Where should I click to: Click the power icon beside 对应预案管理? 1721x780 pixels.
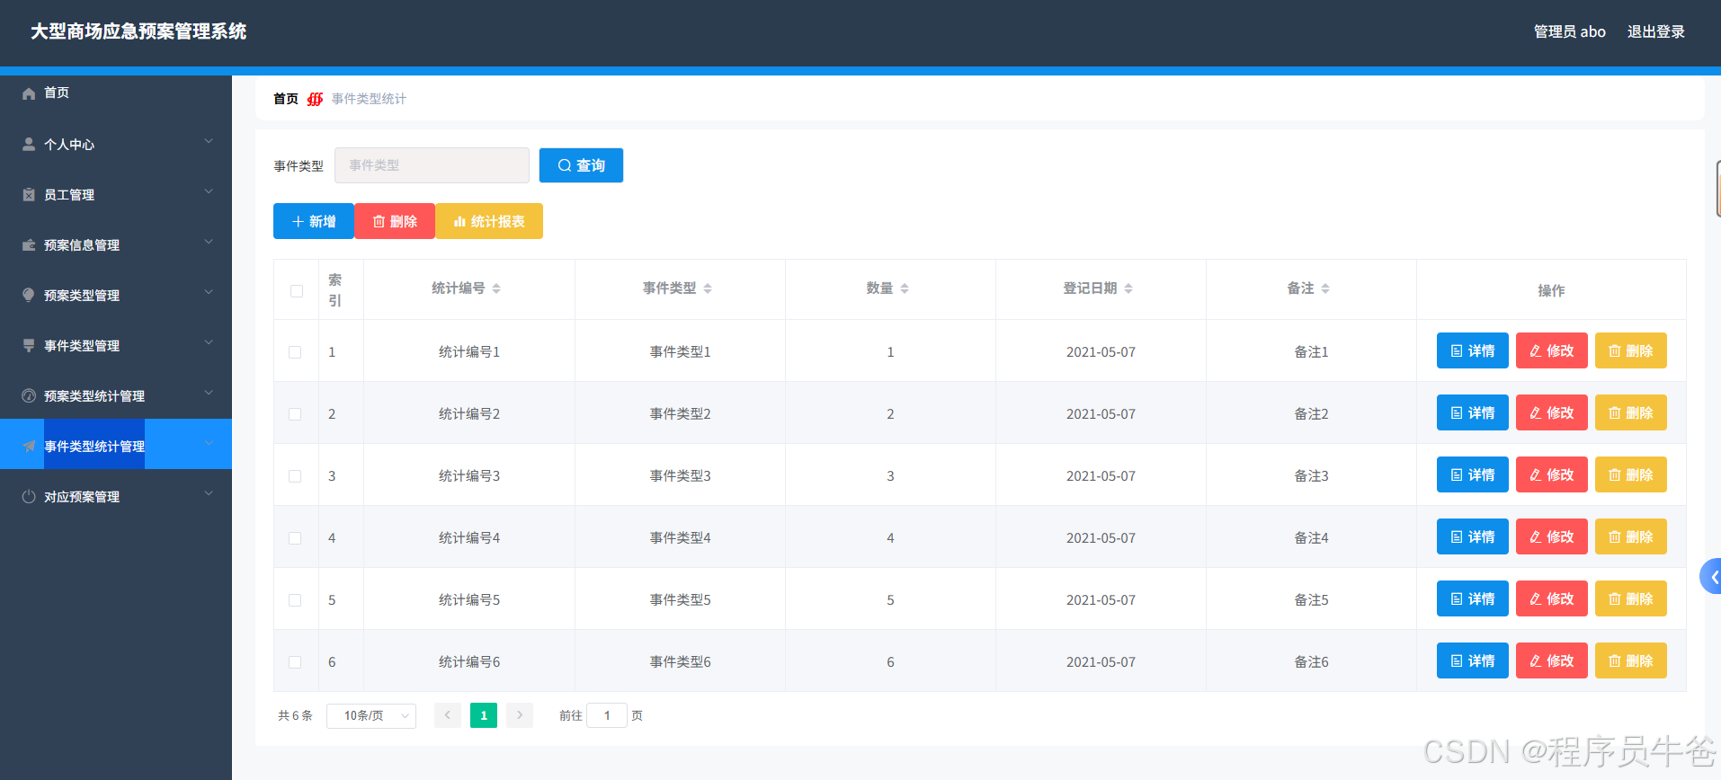click(29, 496)
